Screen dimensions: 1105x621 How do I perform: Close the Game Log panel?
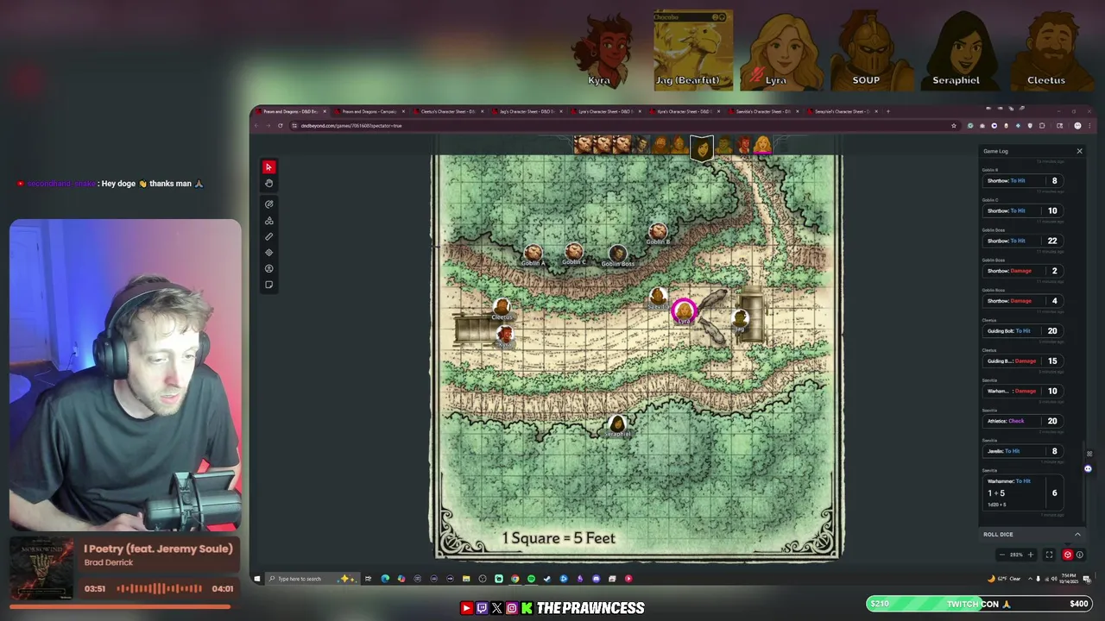[1079, 151]
